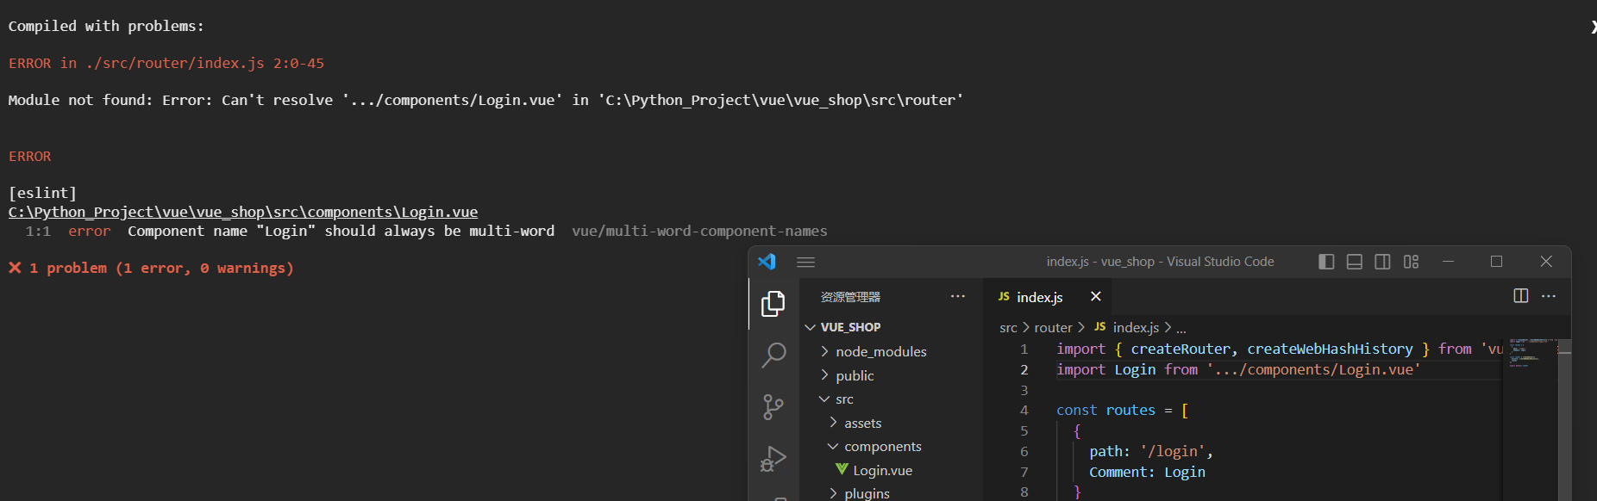Split the editor to the right
Image resolution: width=1597 pixels, height=501 pixels.
point(1521,296)
